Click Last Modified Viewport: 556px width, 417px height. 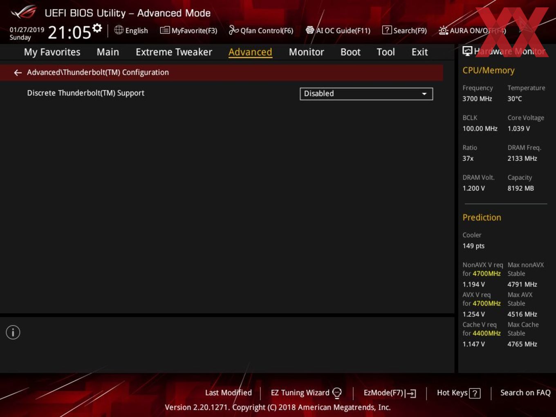228,392
